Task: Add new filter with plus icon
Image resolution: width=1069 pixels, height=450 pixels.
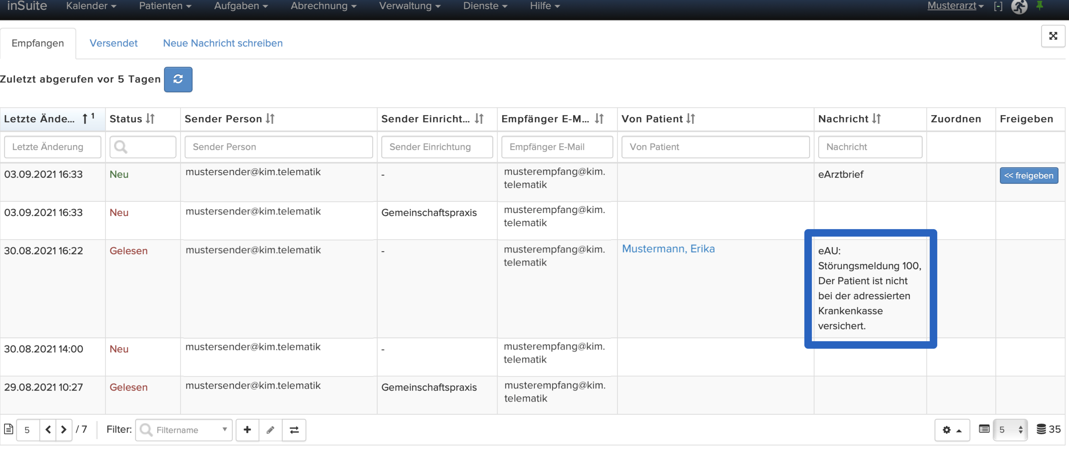Action: [247, 430]
